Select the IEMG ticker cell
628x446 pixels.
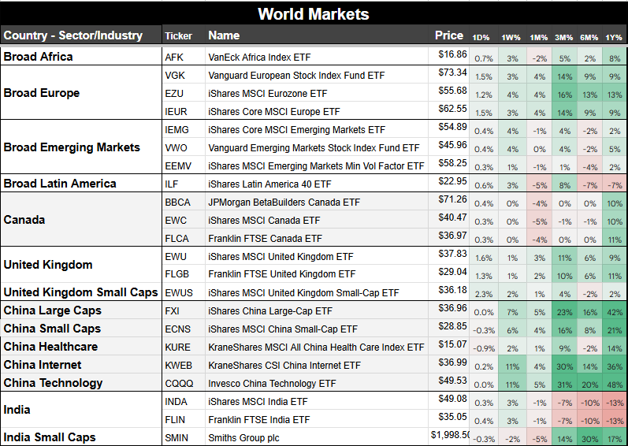tap(184, 129)
